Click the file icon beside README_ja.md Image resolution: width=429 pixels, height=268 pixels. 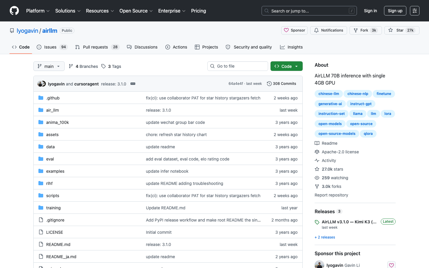coord(41,256)
